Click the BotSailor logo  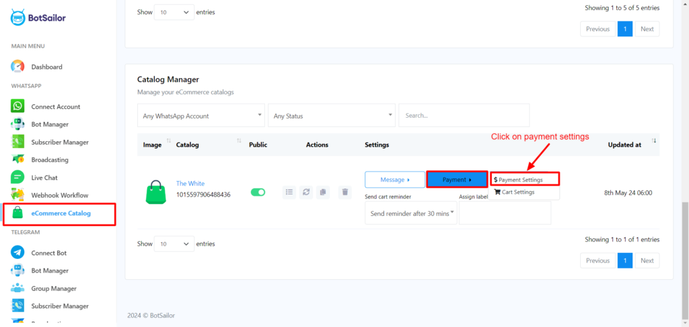[38, 17]
